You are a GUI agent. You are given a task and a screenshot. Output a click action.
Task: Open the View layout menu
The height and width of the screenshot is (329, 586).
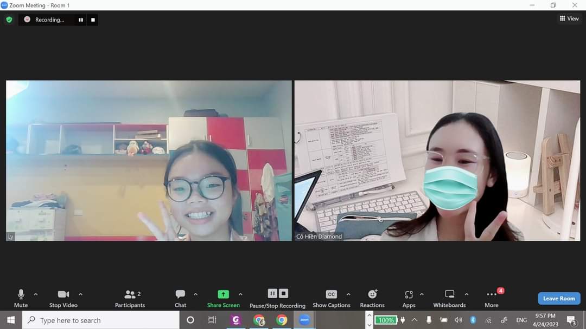569,18
